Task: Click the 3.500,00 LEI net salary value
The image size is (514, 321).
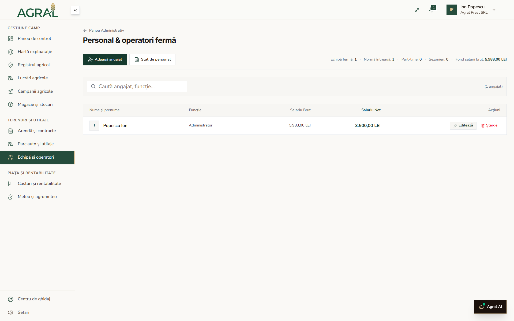Action: [x=368, y=126]
